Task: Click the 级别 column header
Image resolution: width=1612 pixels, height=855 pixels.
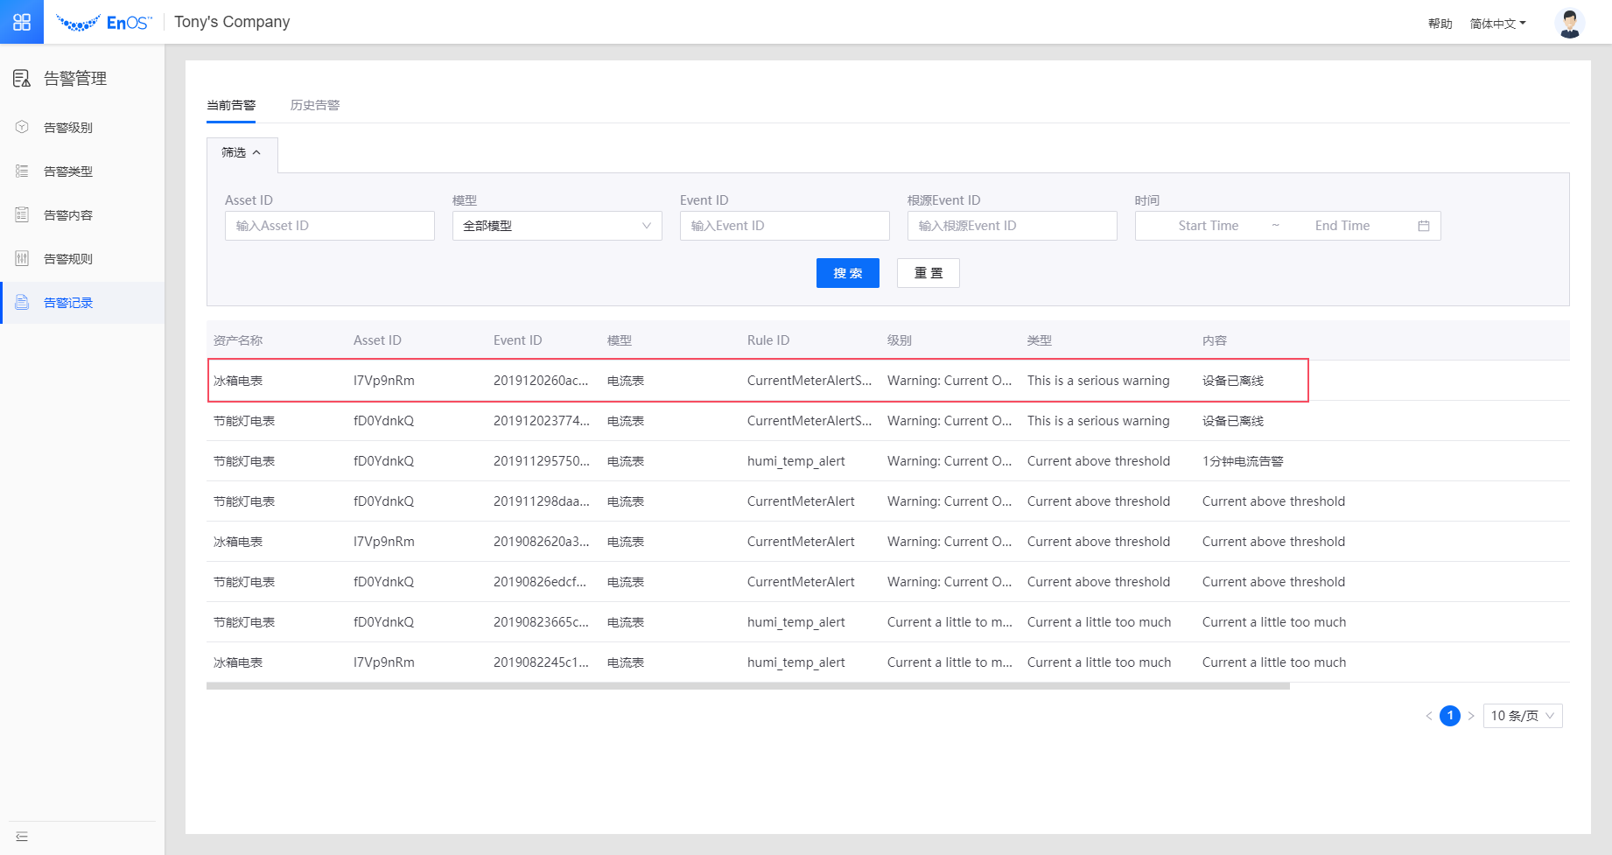Action: 900,340
